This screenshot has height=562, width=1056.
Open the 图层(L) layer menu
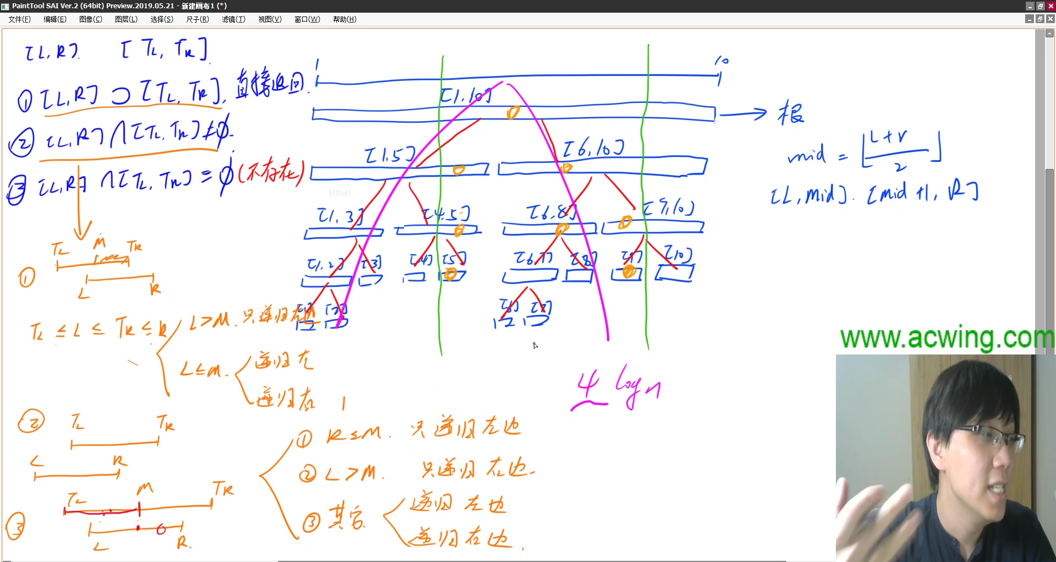126,19
